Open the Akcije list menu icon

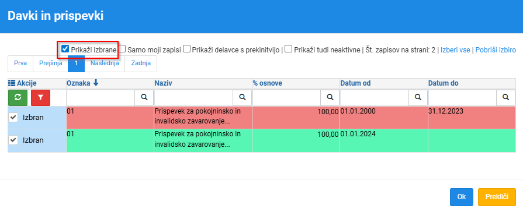coord(11,83)
